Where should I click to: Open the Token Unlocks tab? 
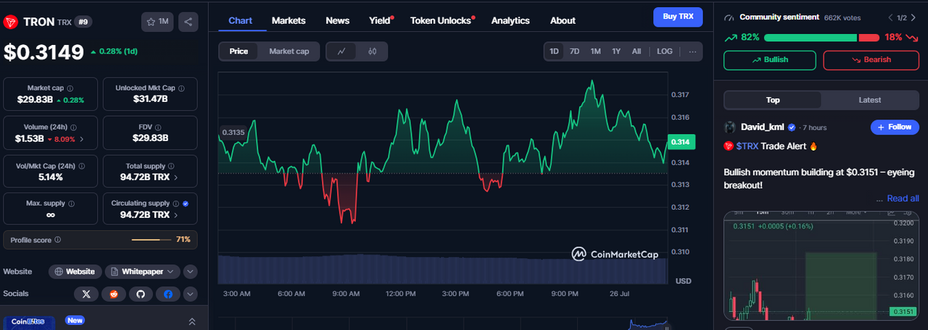(442, 20)
